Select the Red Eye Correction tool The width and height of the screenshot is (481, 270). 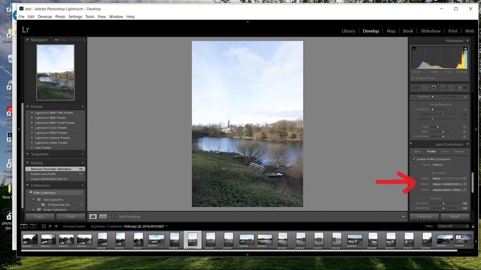(434, 88)
